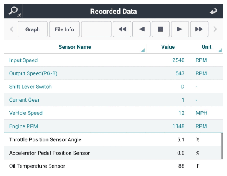Play the recording in reverse
The height and width of the screenshot is (176, 227).
[141, 29]
